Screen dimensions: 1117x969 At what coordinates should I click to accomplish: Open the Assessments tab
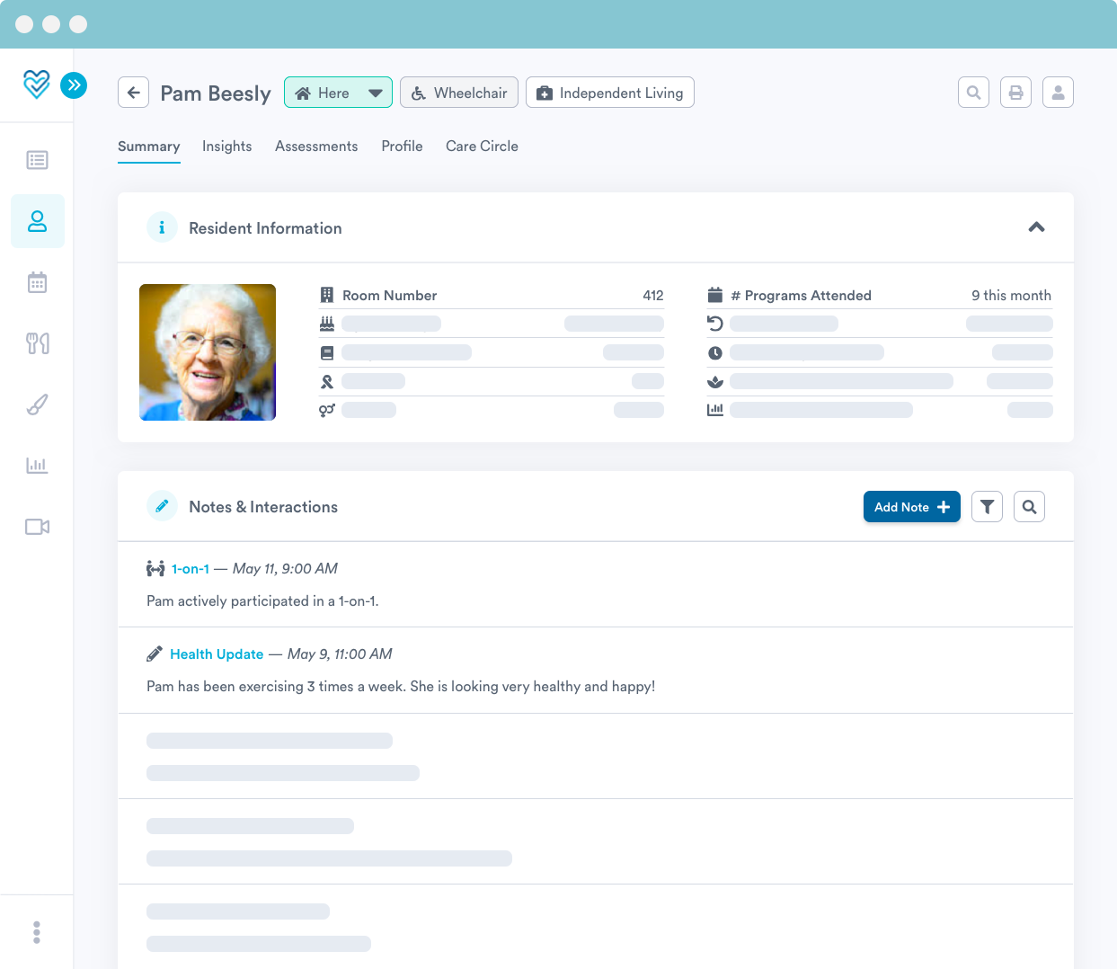pos(316,147)
